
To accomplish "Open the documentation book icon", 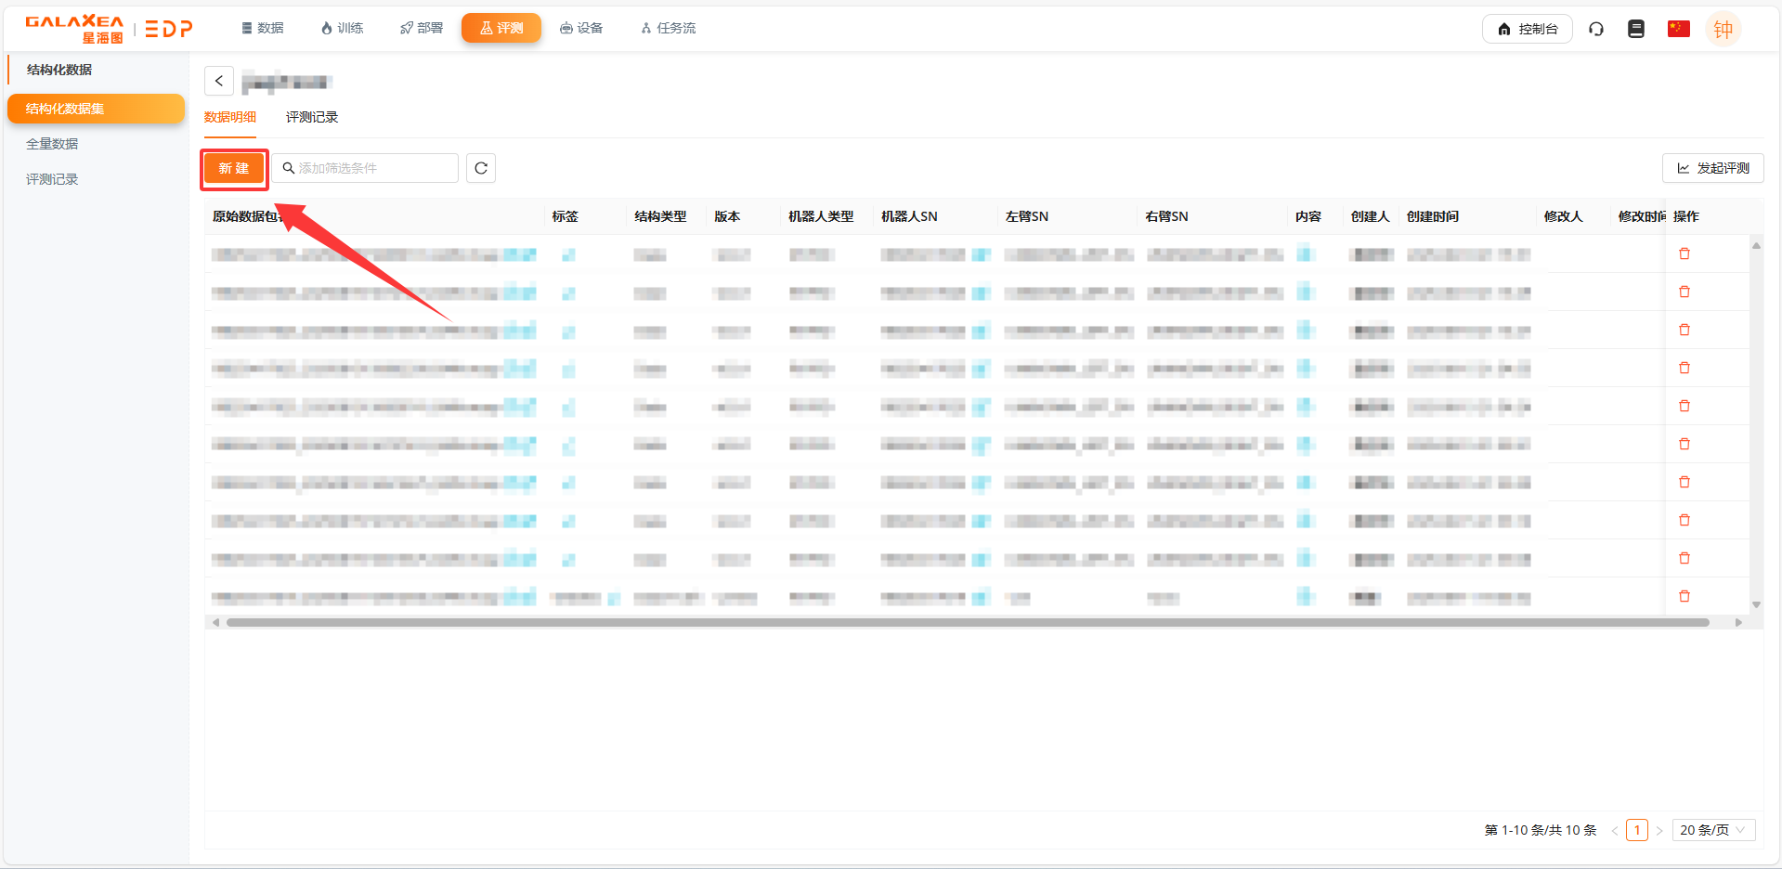I will [x=1636, y=29].
